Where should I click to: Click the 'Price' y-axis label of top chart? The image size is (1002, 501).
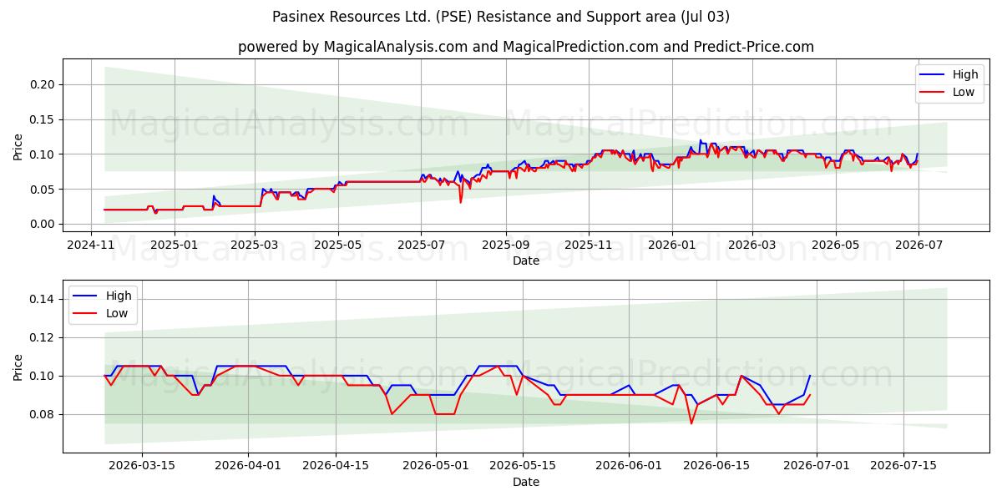tap(18, 146)
